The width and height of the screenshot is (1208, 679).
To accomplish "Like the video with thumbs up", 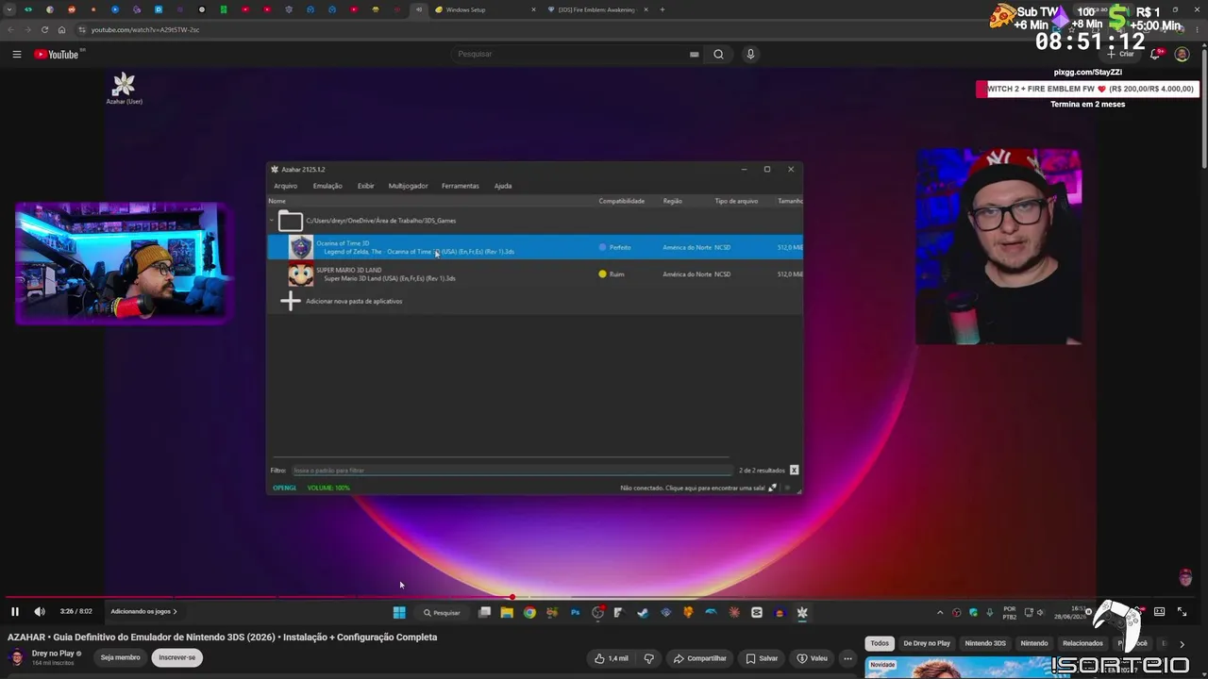I will (612, 658).
